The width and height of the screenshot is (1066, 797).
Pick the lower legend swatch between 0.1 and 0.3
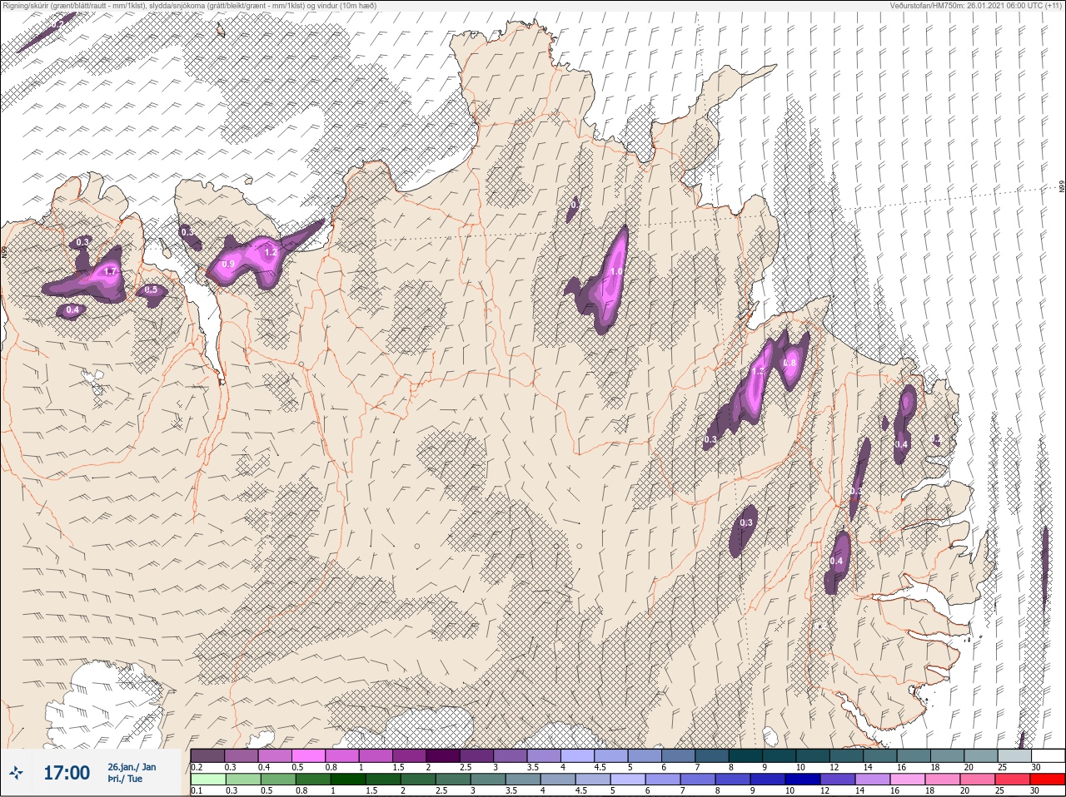[207, 780]
